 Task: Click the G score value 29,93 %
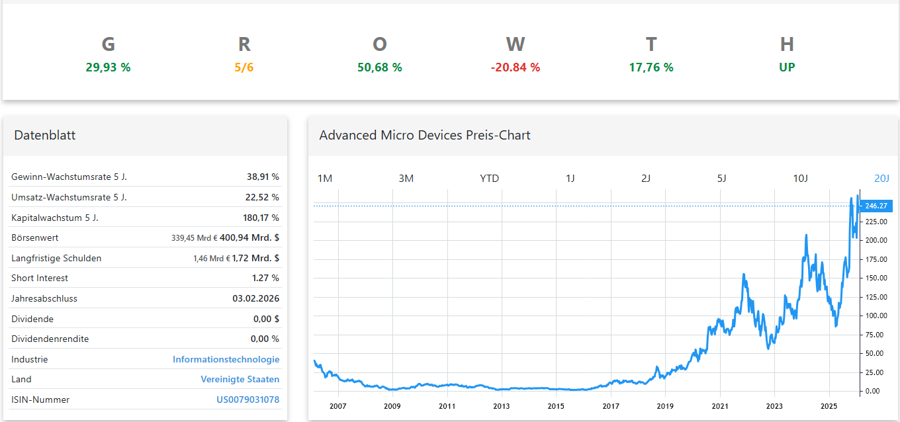108,67
